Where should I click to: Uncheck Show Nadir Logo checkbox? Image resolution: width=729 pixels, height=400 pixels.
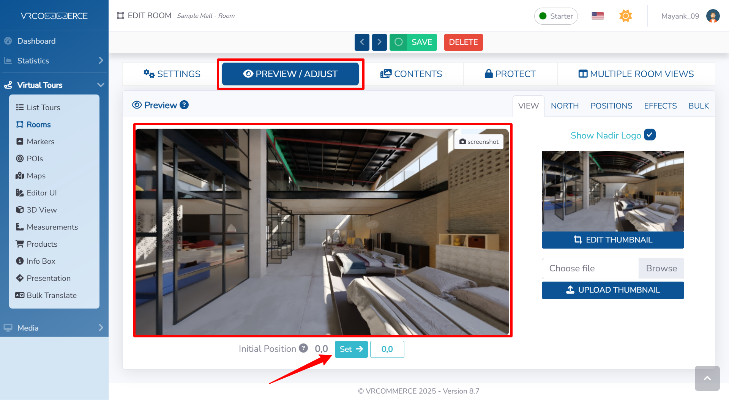tap(650, 135)
